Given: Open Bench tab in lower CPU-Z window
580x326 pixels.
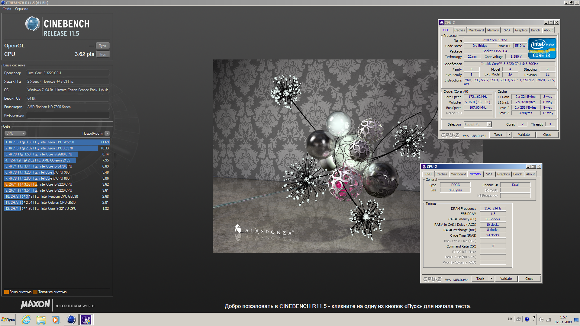Looking at the screenshot, I should click(517, 174).
